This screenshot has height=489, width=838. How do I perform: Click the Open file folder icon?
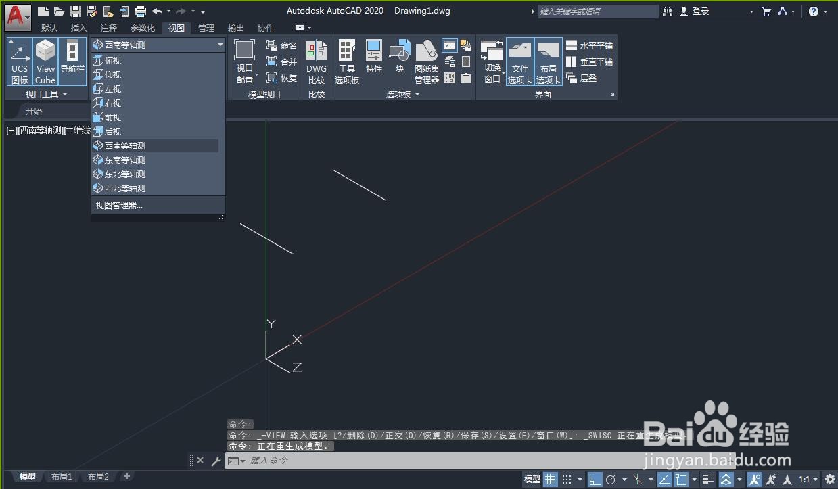[60, 11]
